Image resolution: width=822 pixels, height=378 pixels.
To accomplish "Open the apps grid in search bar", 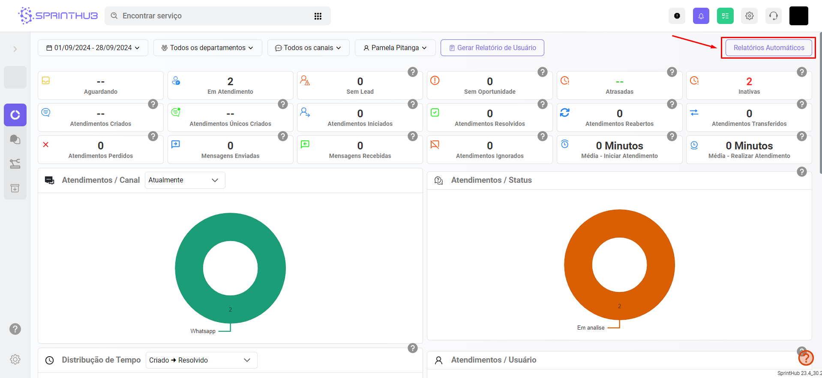I will pyautogui.click(x=318, y=16).
